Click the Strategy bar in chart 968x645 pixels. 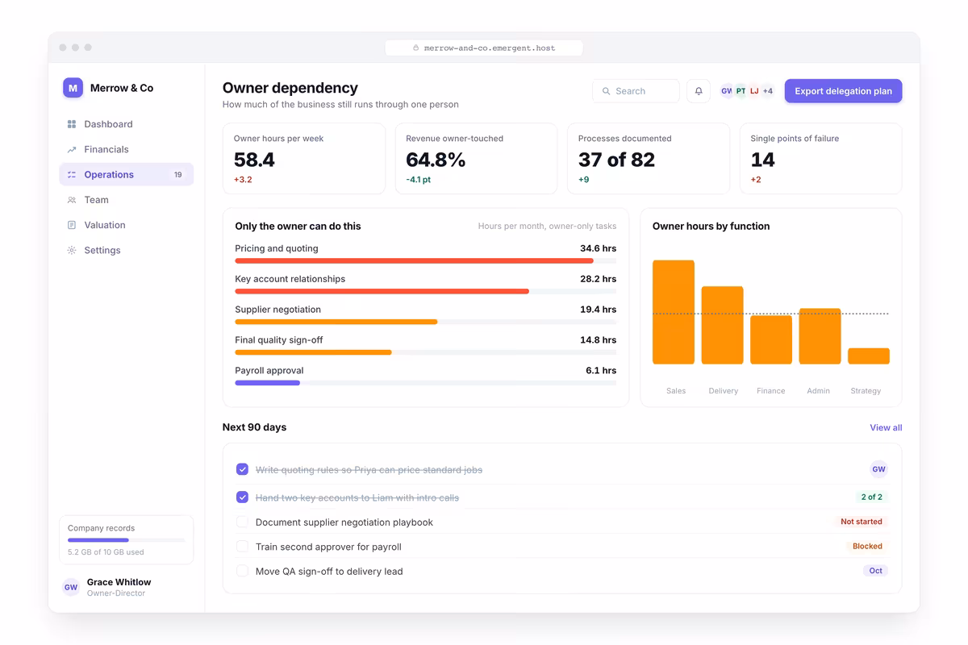coord(869,356)
